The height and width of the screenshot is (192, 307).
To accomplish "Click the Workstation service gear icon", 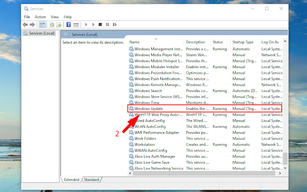I will click(131, 144).
